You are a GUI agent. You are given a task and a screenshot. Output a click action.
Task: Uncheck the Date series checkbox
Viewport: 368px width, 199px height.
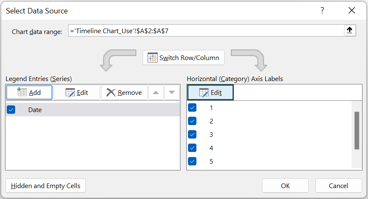point(11,110)
